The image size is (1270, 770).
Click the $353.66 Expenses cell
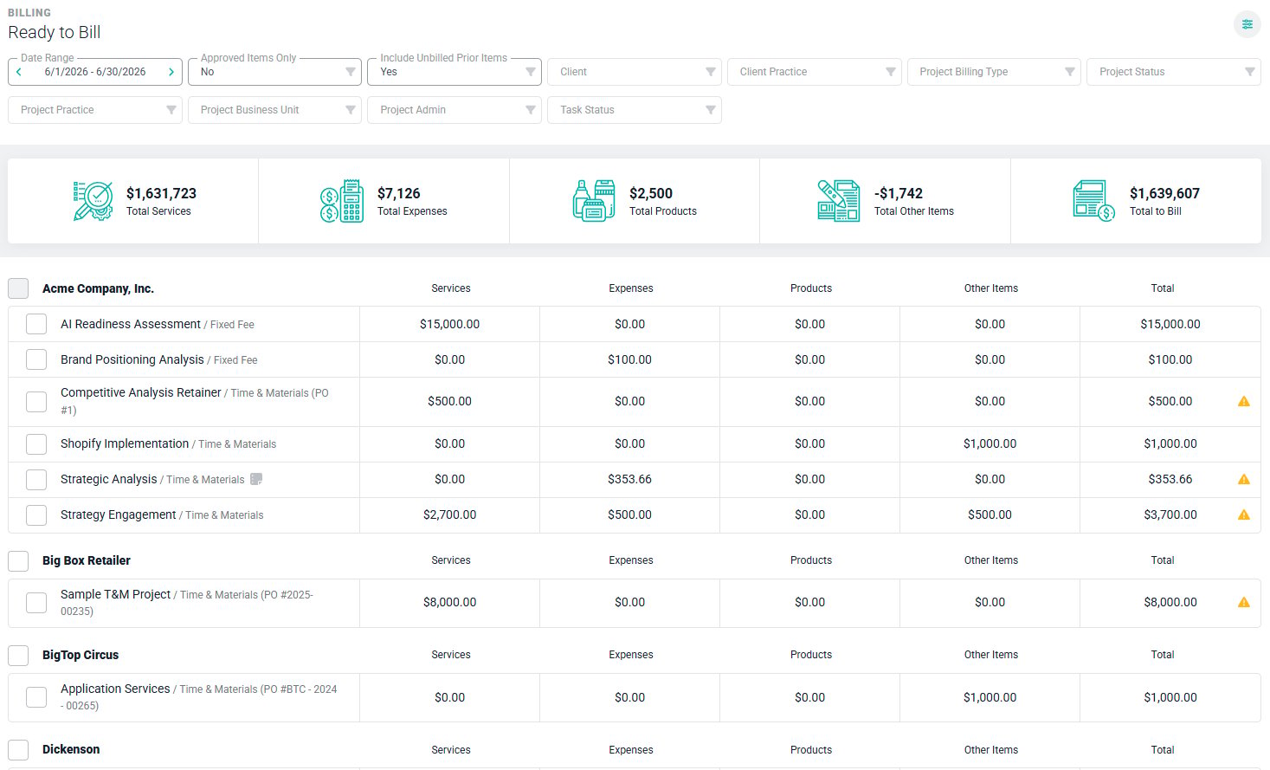point(629,479)
